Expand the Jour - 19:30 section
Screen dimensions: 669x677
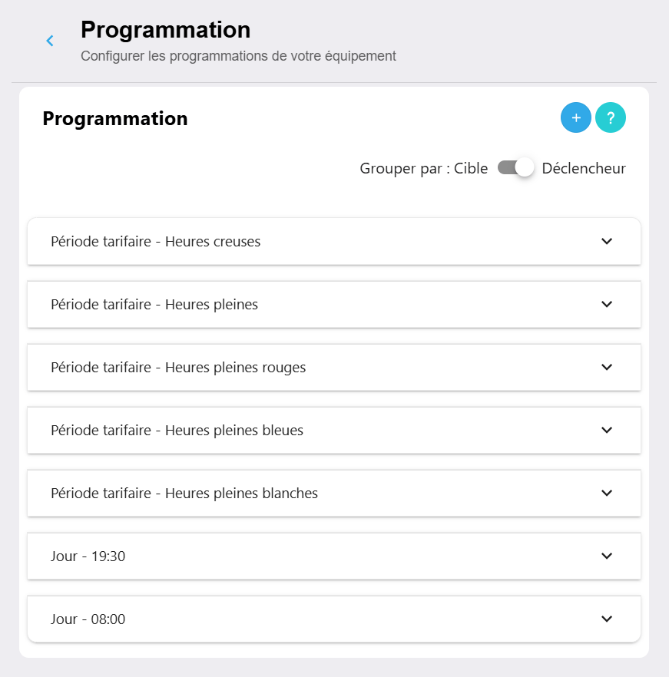point(334,556)
